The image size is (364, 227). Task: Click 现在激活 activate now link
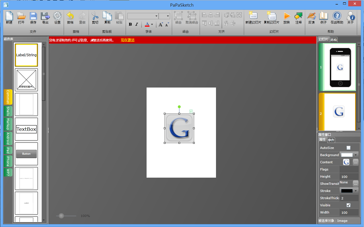click(128, 40)
